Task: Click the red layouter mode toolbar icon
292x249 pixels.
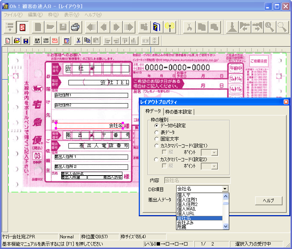Action: coord(22,27)
